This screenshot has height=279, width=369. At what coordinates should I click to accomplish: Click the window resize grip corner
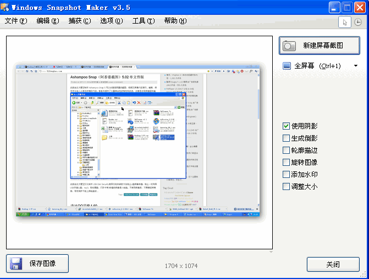tap(364, 275)
